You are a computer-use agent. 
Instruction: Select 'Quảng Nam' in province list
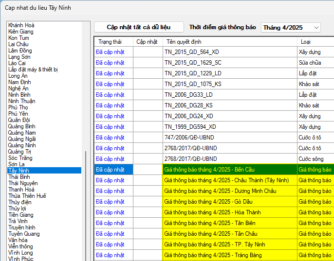pos(44,133)
